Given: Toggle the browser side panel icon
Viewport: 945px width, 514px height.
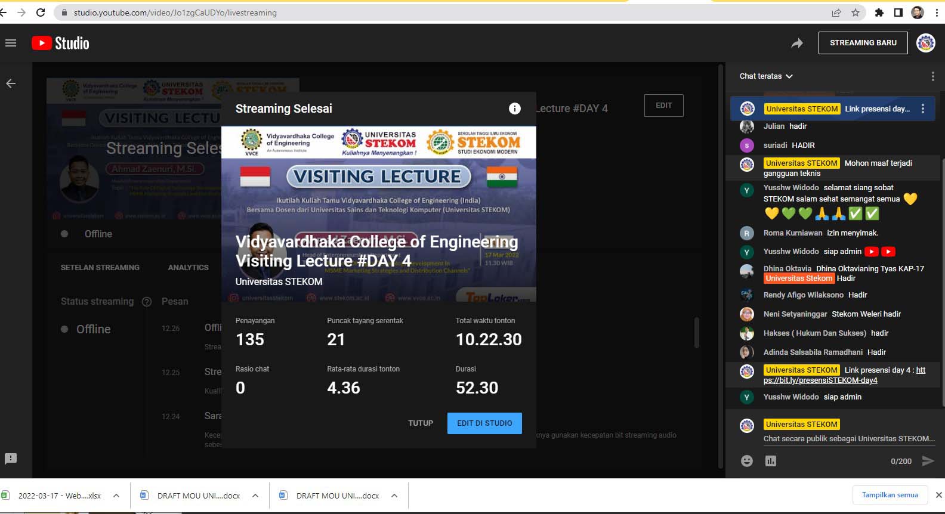Looking at the screenshot, I should pyautogui.click(x=898, y=13).
